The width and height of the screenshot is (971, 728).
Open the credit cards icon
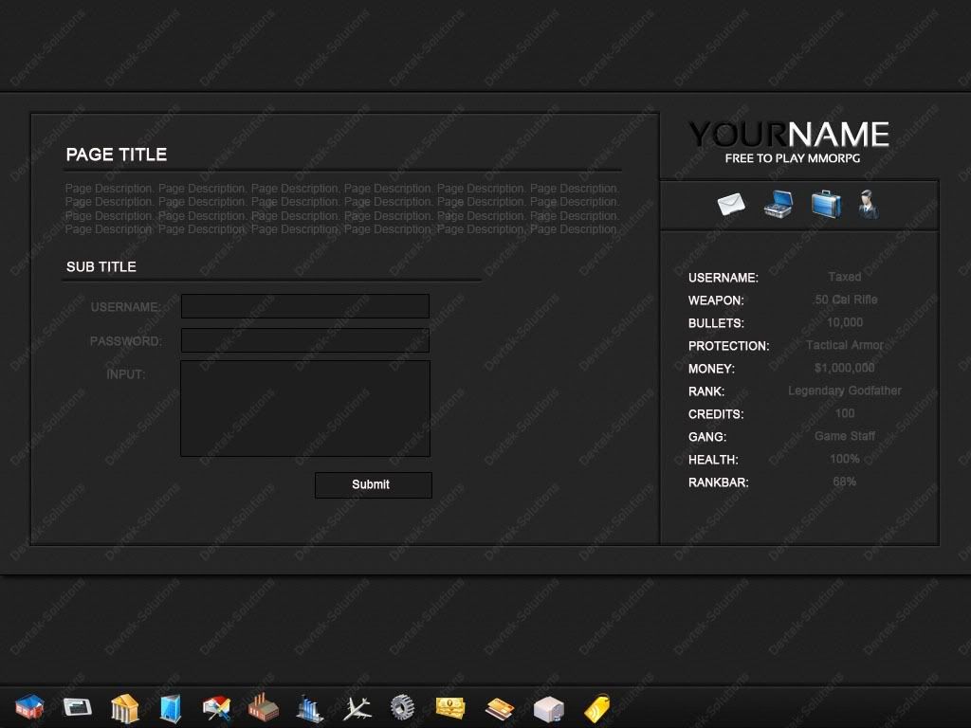point(499,707)
